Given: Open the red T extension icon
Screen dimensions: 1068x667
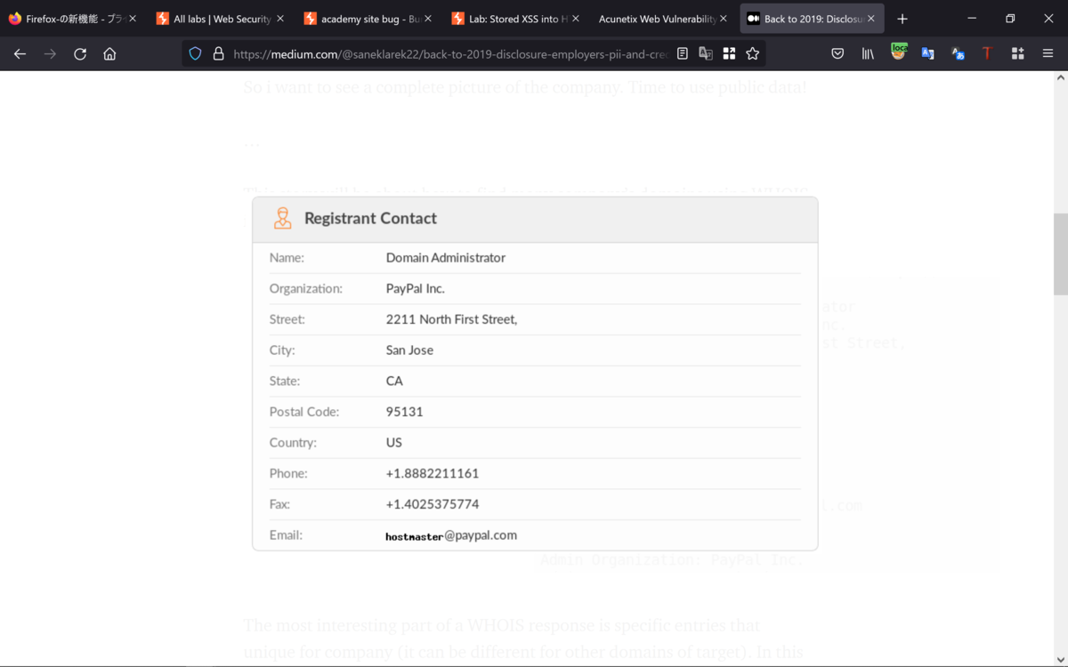Looking at the screenshot, I should pyautogui.click(x=987, y=54).
